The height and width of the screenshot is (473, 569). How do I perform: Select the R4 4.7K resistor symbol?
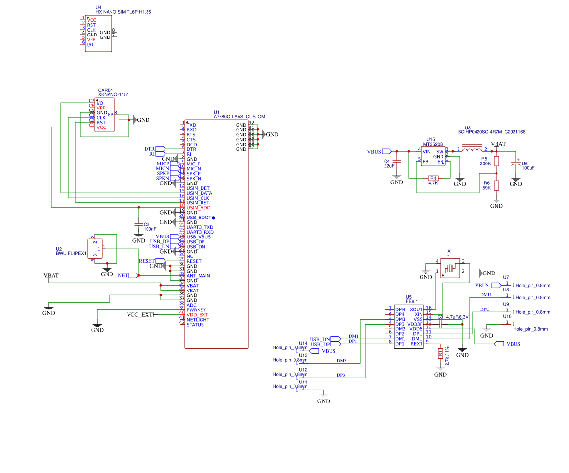pyautogui.click(x=433, y=178)
